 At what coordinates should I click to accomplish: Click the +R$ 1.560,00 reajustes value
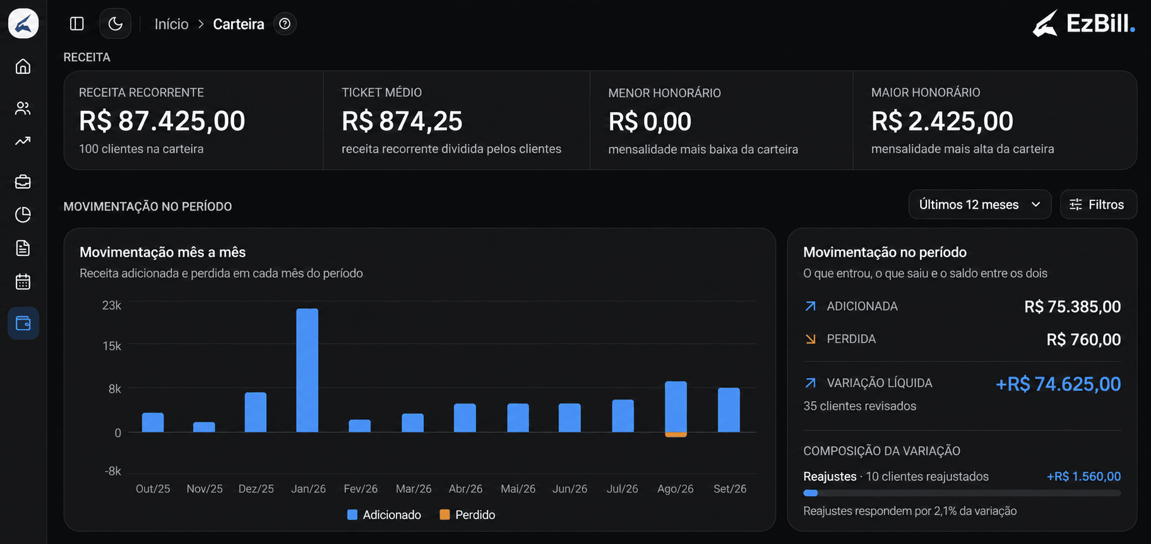coord(1083,477)
